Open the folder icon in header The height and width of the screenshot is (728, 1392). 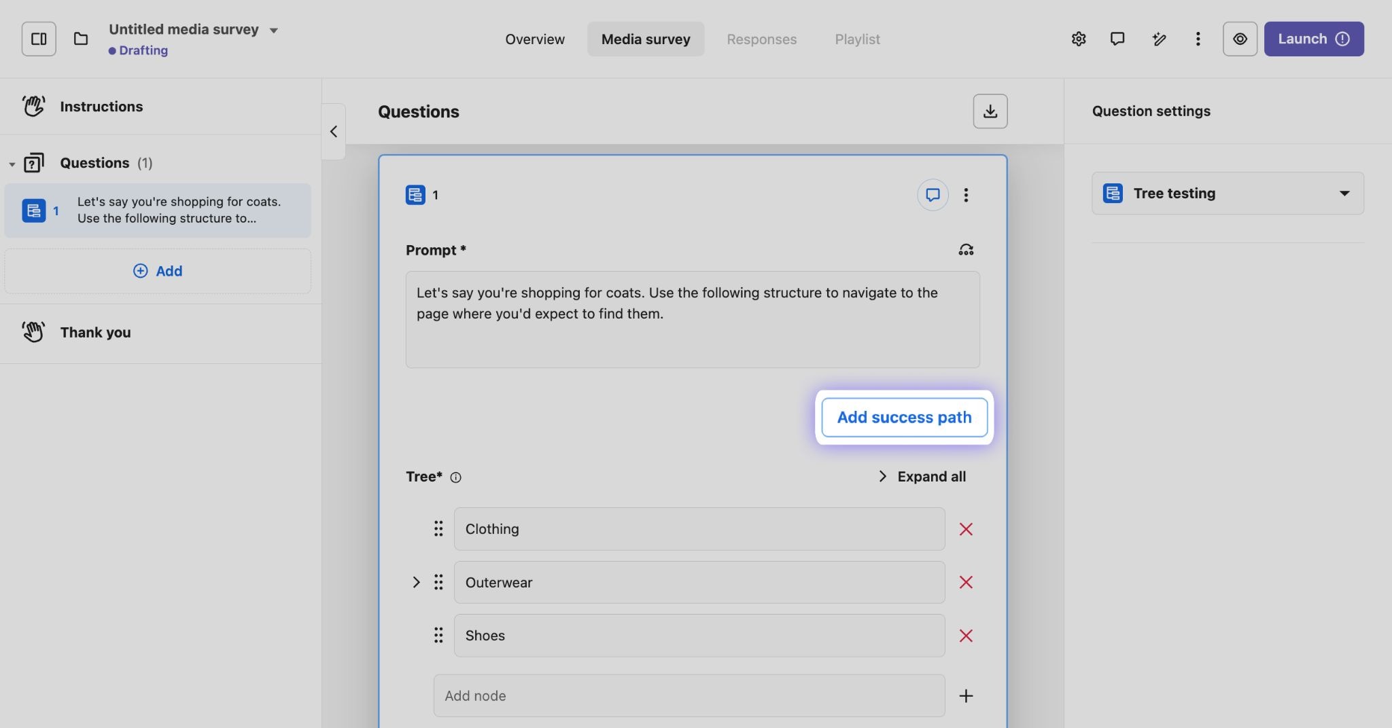tap(81, 39)
